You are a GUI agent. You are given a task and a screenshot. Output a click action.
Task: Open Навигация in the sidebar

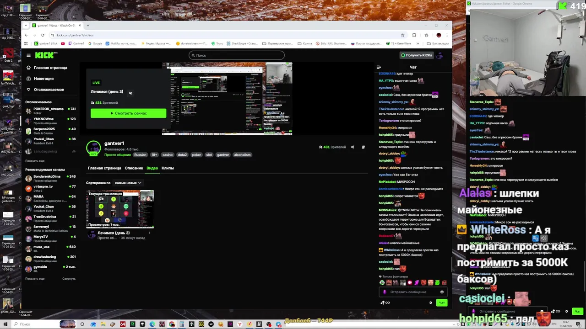point(40,79)
